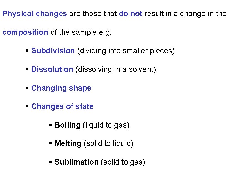Select the 'Changing shape' bullet item
Image resolution: width=232 pixels, height=174 pixels.
coord(61,88)
